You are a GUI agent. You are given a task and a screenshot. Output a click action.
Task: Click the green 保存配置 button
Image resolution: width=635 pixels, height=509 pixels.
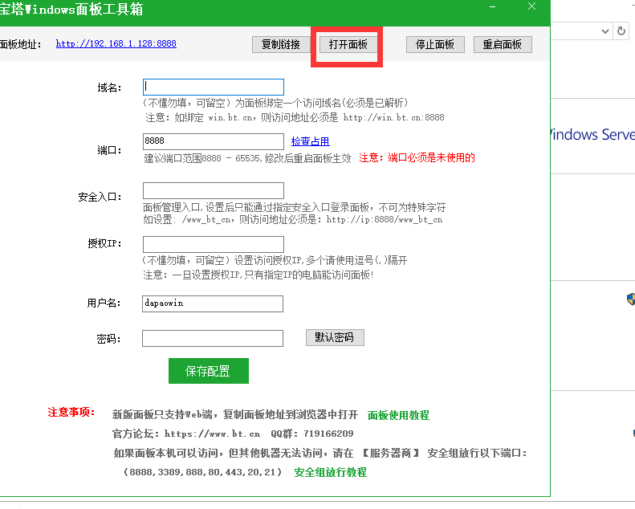[209, 371]
